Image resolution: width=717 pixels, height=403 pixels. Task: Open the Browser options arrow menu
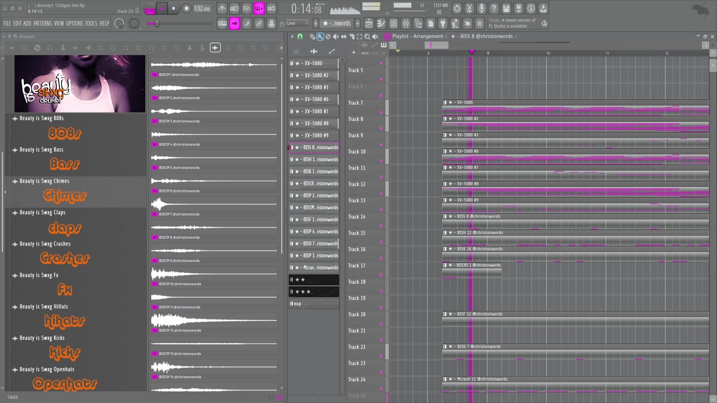pos(4,37)
